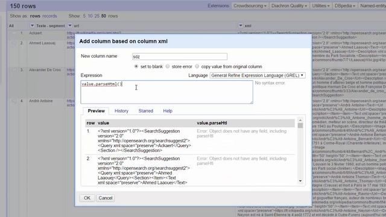Select 'copy value from original column' option
The image size is (386, 217).
197,66
